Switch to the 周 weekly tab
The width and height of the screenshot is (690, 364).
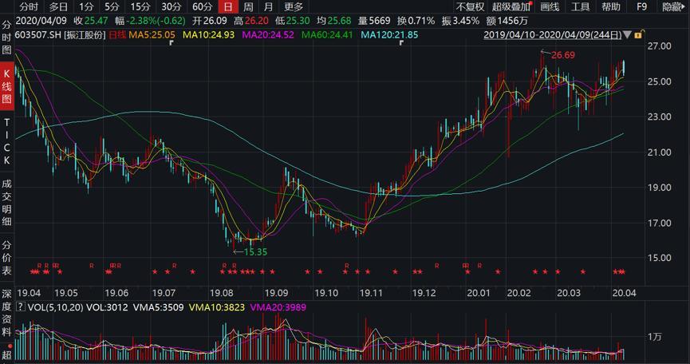pos(249,6)
